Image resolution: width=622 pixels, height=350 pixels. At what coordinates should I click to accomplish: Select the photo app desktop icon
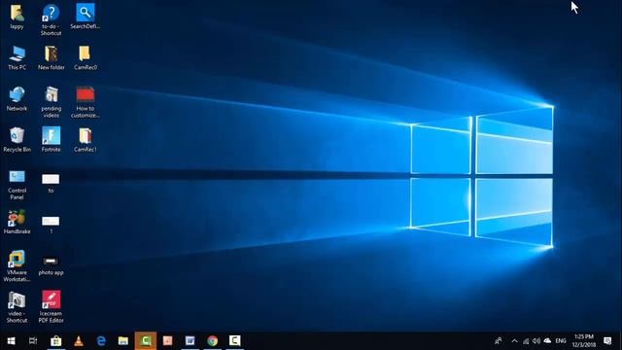click(51, 265)
